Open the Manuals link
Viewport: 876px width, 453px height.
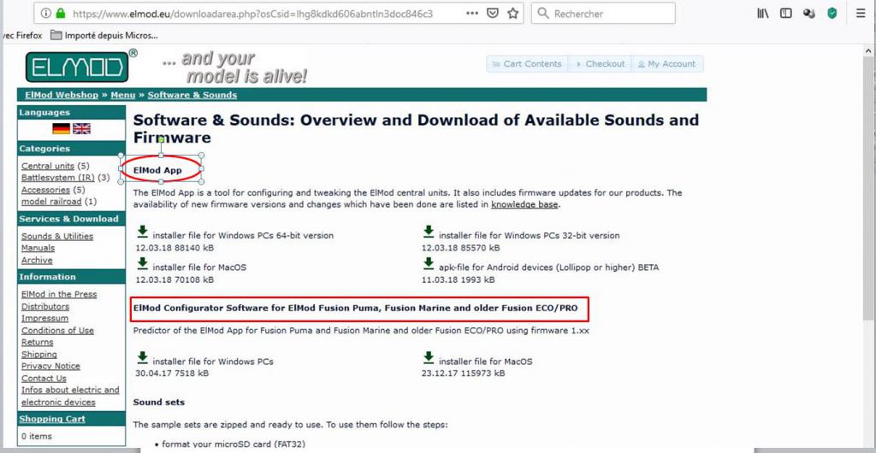click(38, 248)
